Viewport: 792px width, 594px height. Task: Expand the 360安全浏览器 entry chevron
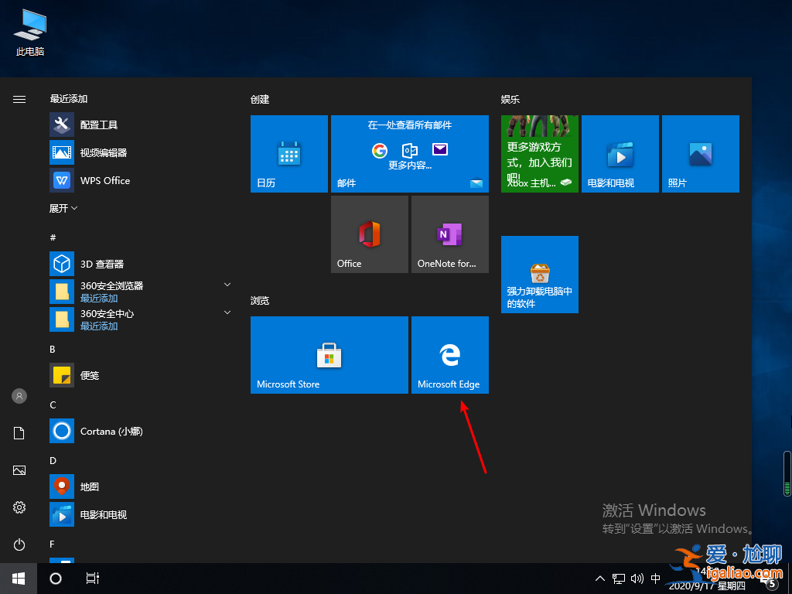pos(227,285)
